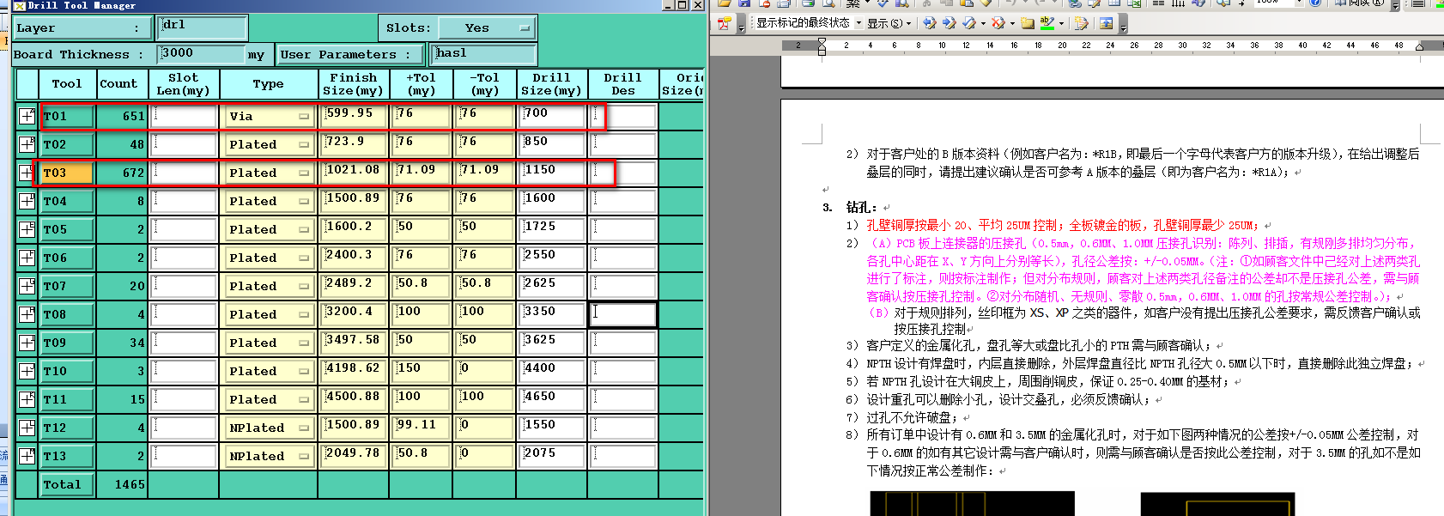1444x516 pixels.
Task: Go to next change in reviewing toolbar
Action: [x=949, y=23]
